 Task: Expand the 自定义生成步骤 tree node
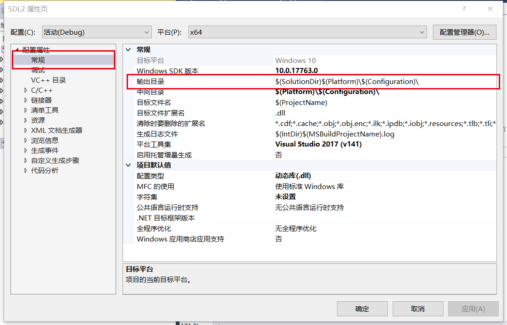click(26, 160)
